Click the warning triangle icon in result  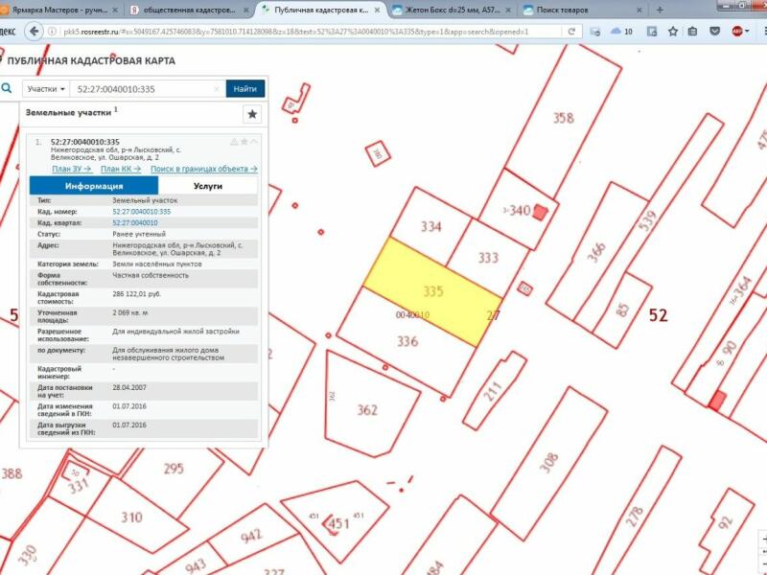pyautogui.click(x=234, y=142)
